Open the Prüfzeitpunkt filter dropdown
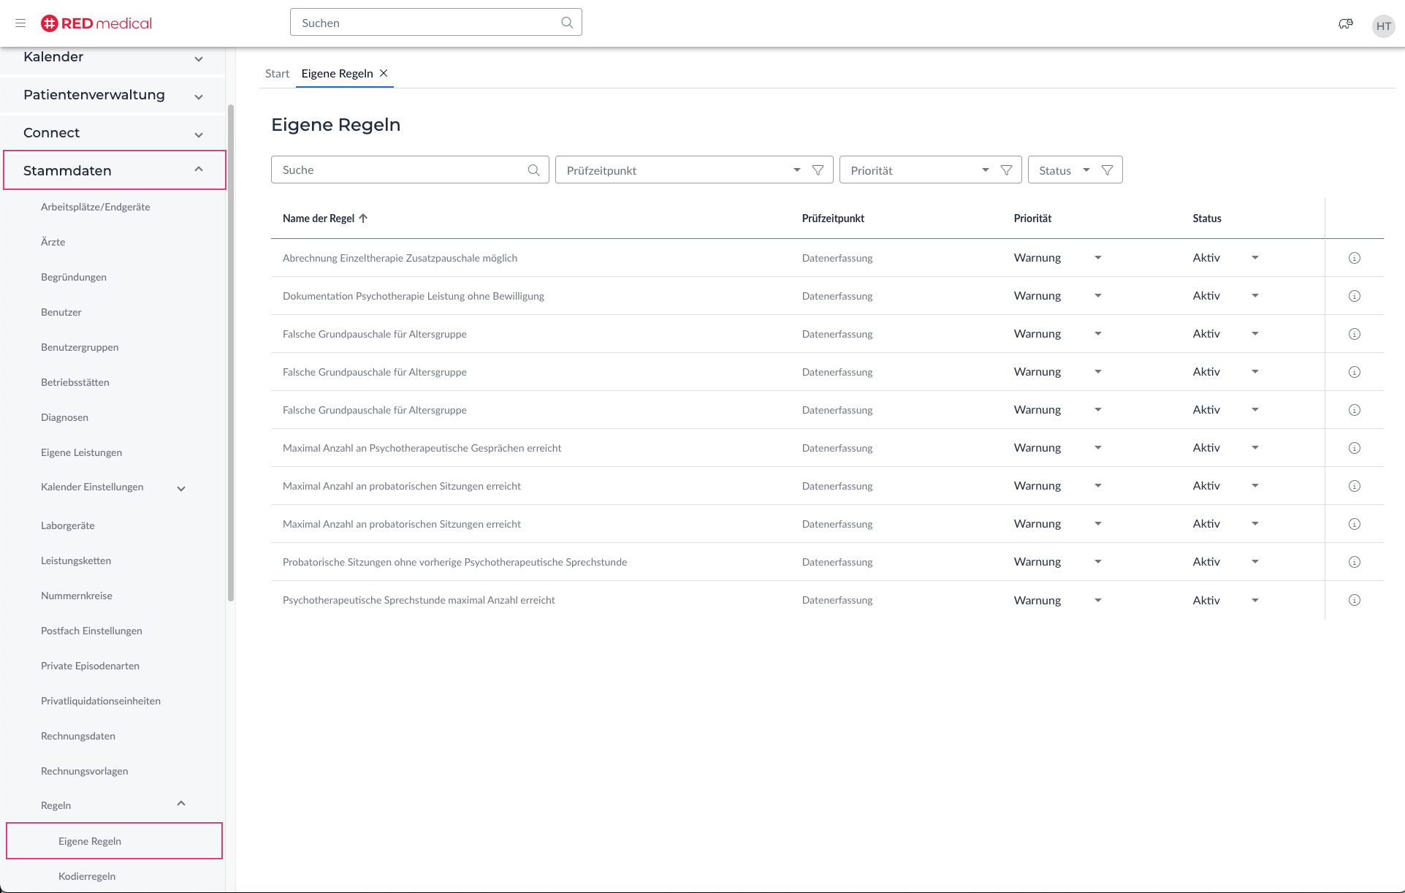 [796, 170]
